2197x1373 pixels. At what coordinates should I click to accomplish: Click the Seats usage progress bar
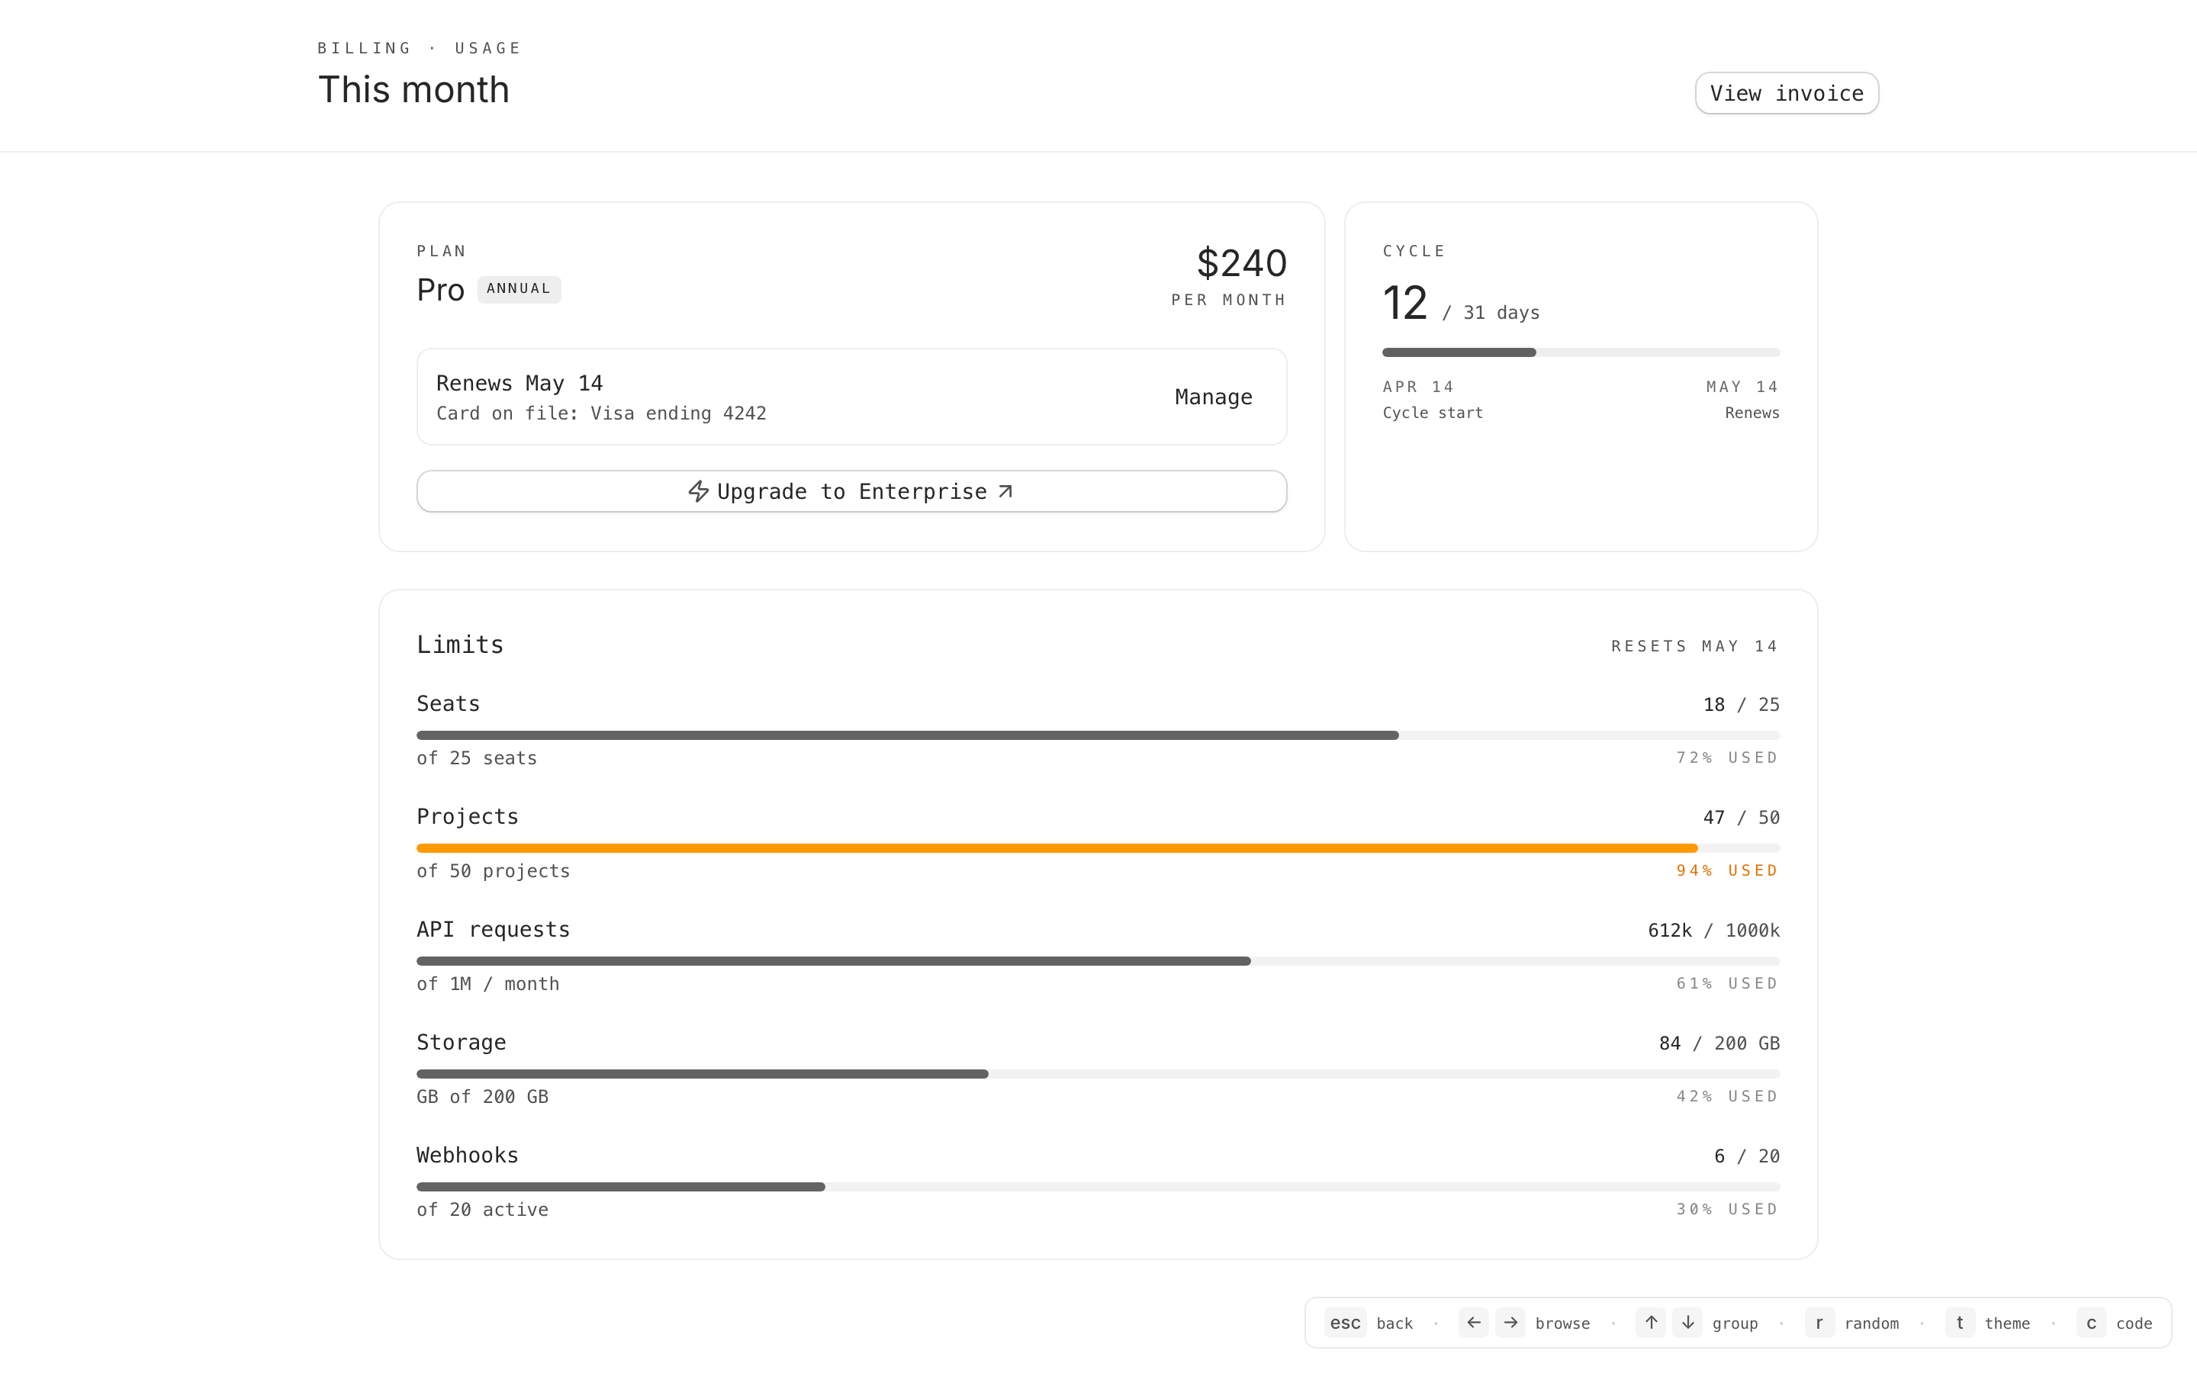908,735
